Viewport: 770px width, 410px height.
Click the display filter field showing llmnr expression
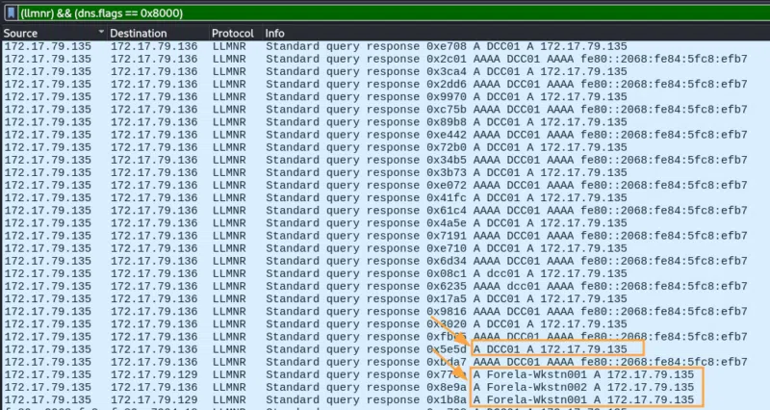(393, 13)
